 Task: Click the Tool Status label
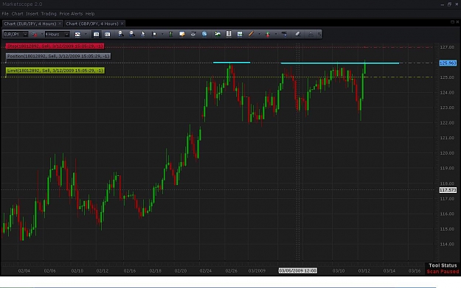pos(443,265)
